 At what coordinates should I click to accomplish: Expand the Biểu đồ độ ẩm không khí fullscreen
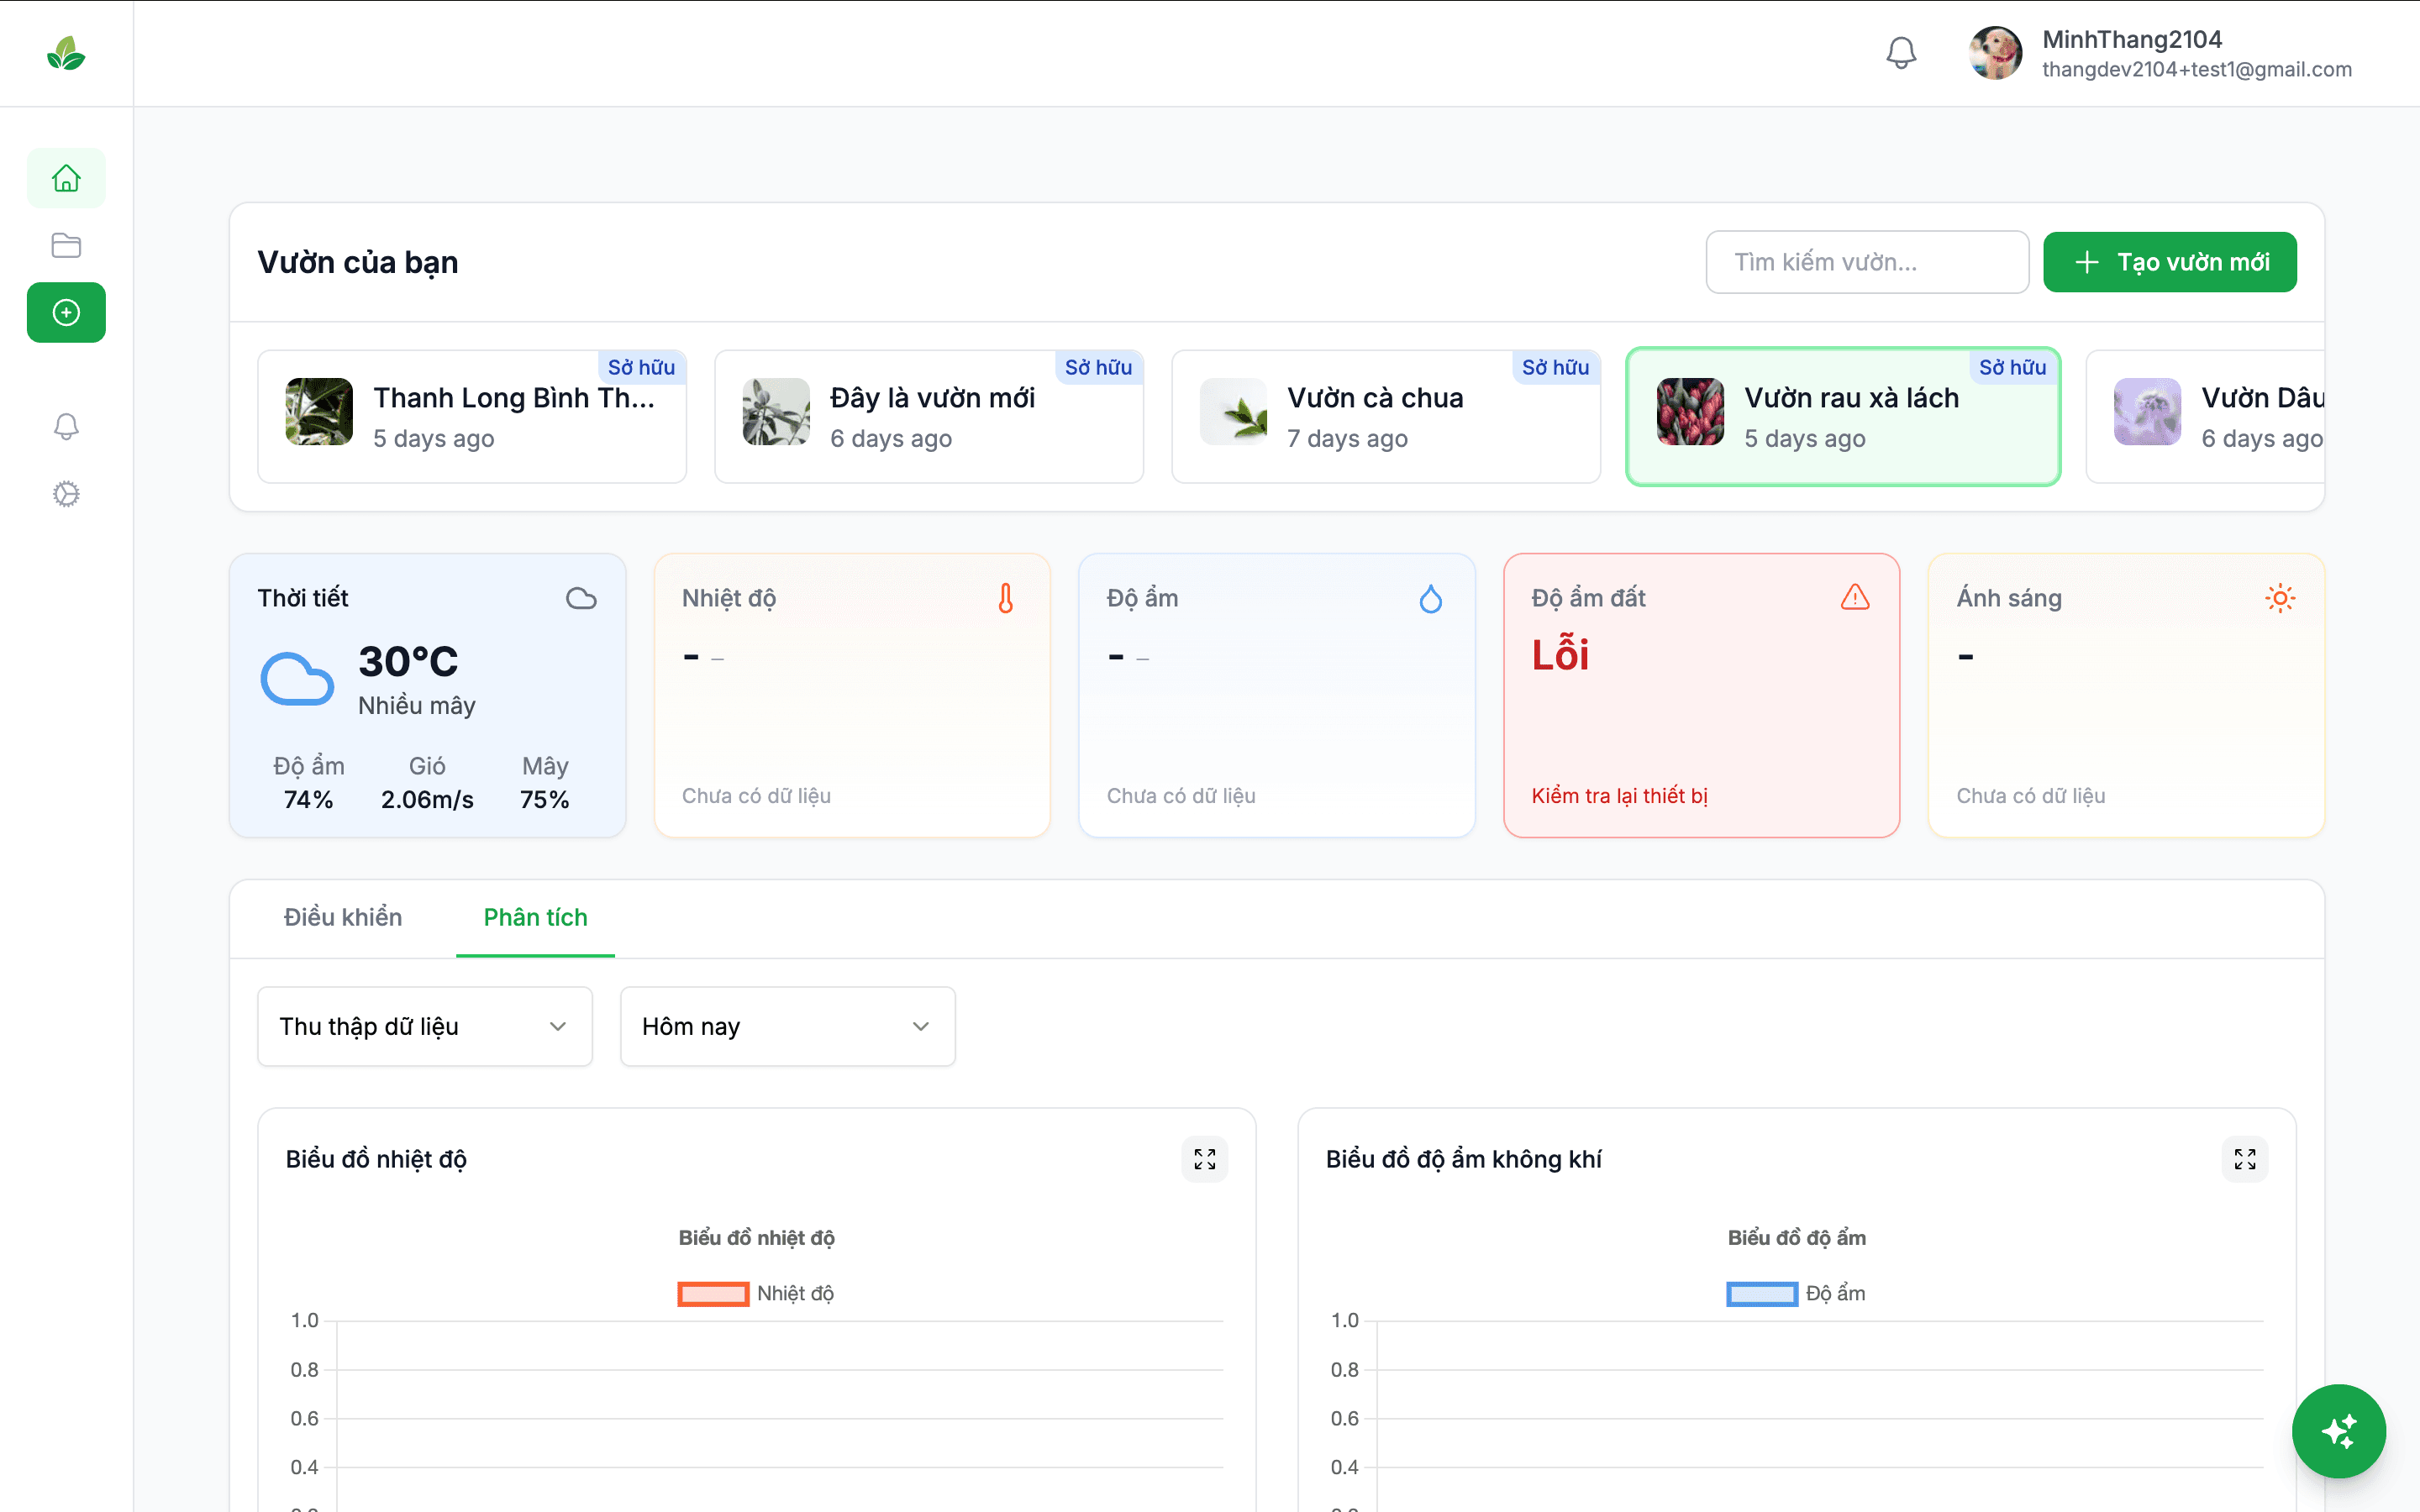tap(2245, 1159)
